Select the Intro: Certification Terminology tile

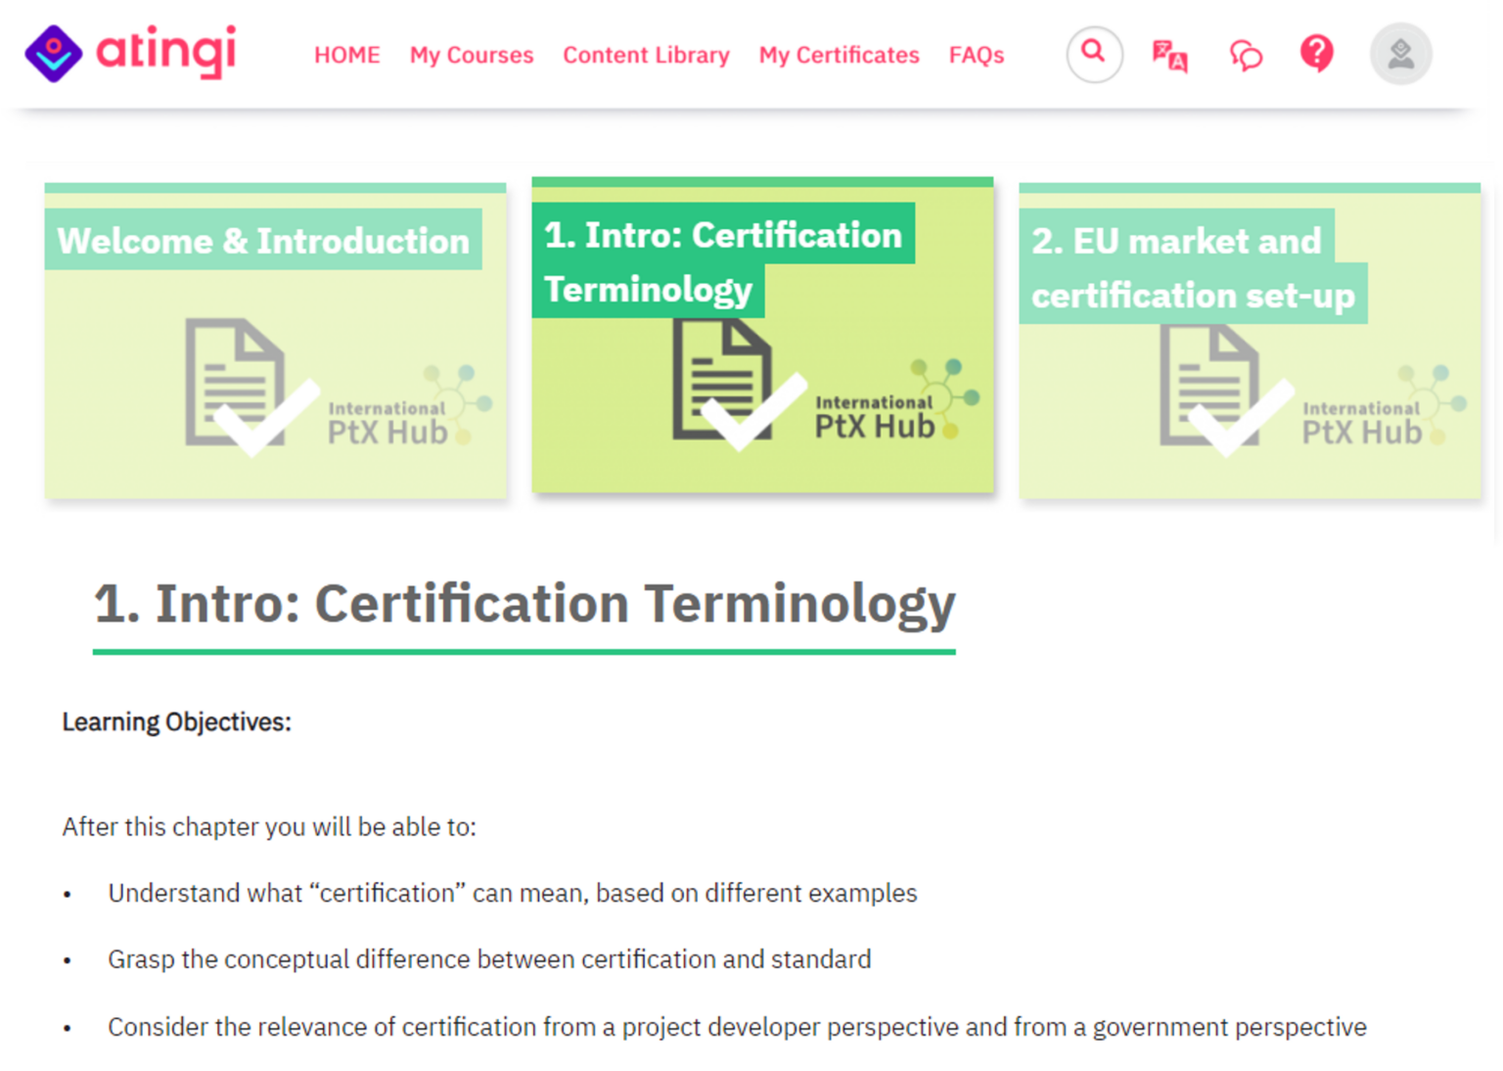pyautogui.click(x=762, y=337)
